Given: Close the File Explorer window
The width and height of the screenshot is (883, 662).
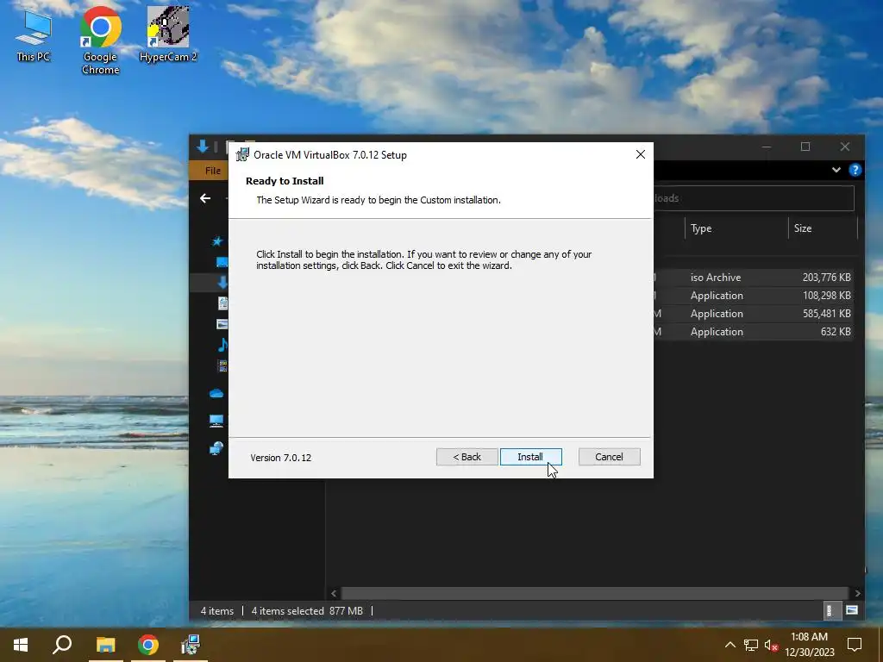Looking at the screenshot, I should [845, 147].
